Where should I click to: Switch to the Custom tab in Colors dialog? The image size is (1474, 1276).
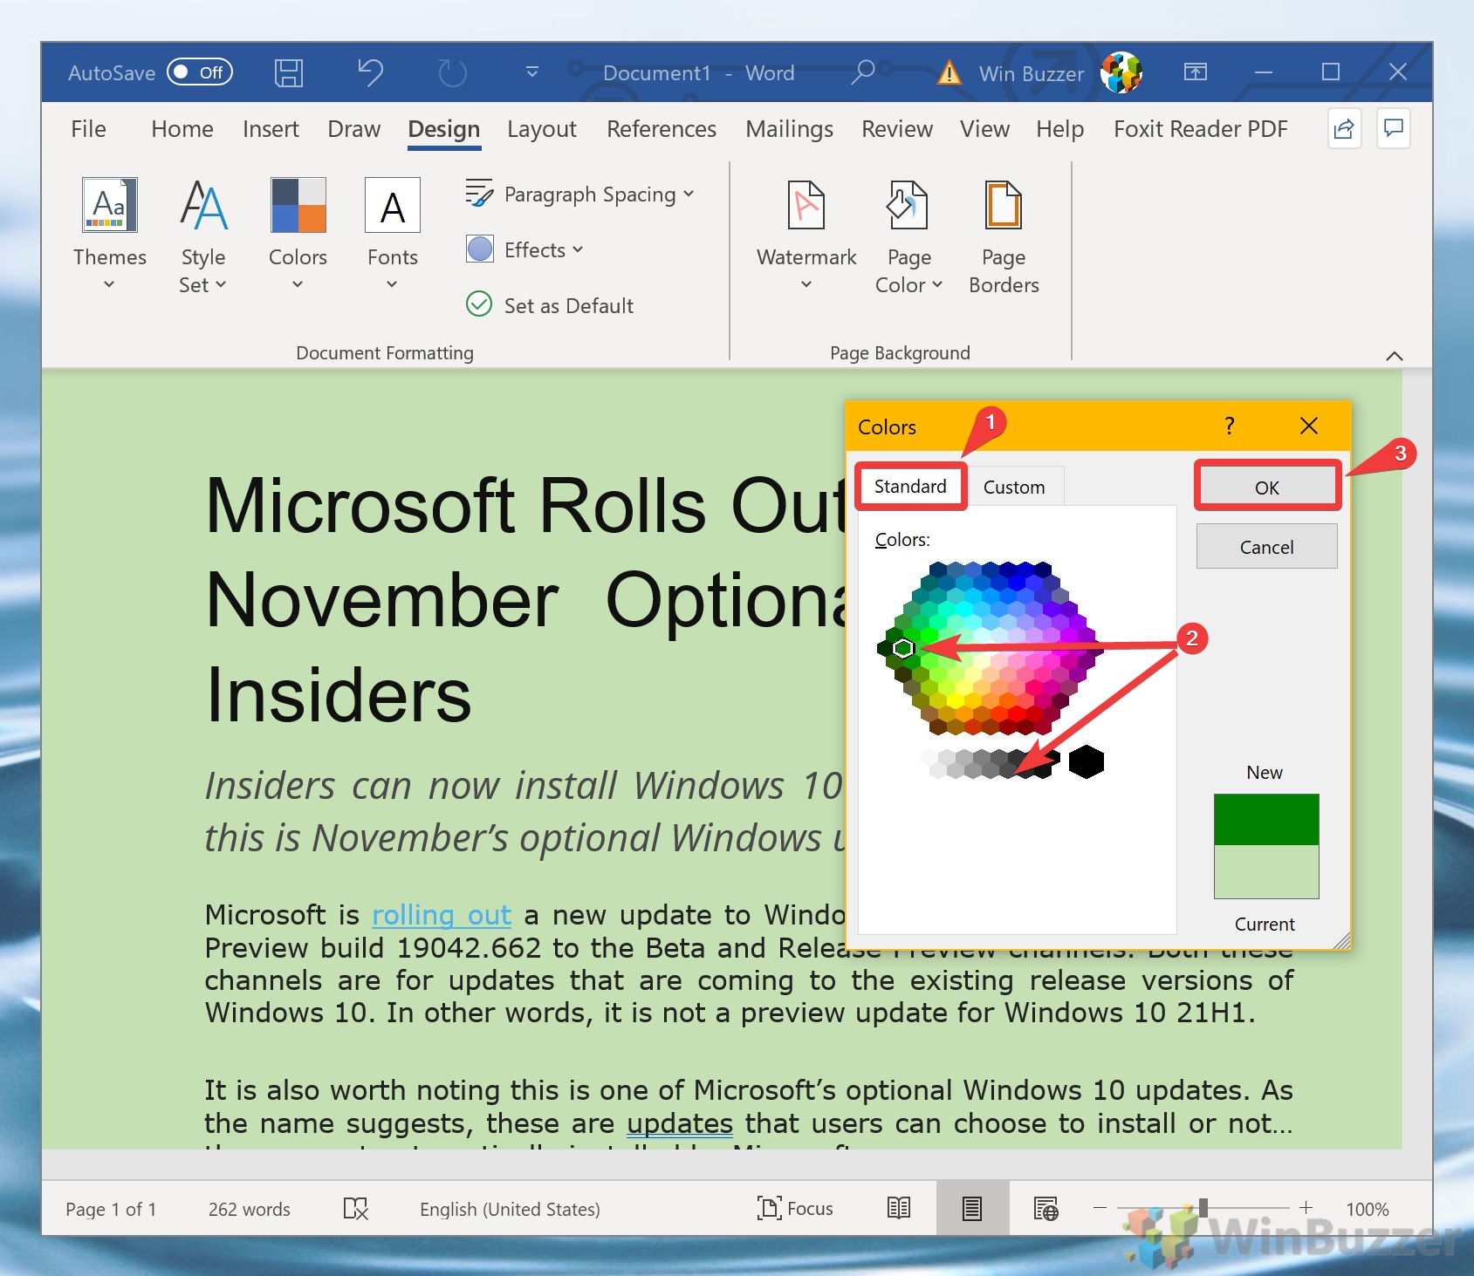(1014, 488)
